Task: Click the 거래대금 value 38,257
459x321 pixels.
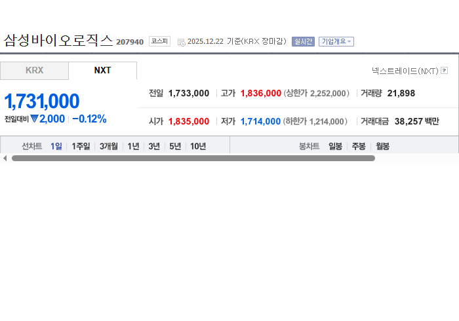Action: pos(409,121)
